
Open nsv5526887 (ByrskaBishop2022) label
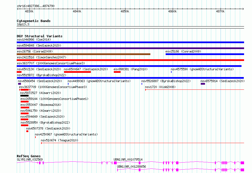tap(166, 81)
